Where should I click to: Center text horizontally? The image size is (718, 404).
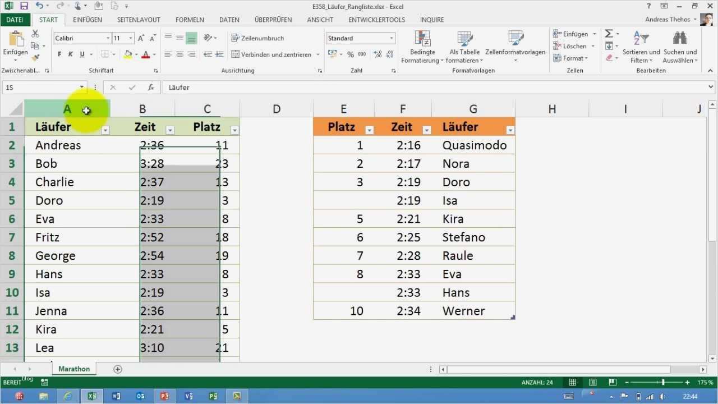tap(180, 54)
